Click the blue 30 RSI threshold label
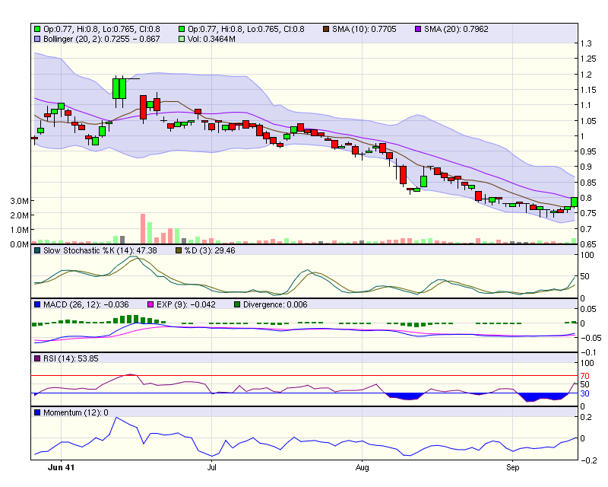This screenshot has height=487, width=608. [584, 393]
